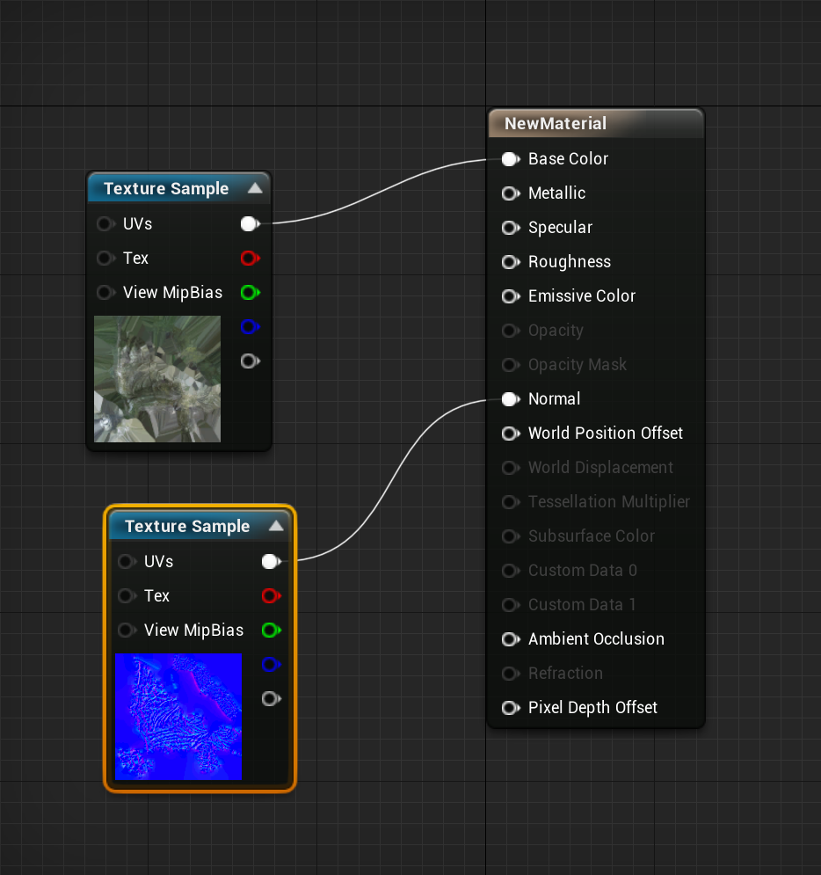Click the Specular input pin
The width and height of the screenshot is (821, 875).
click(511, 228)
